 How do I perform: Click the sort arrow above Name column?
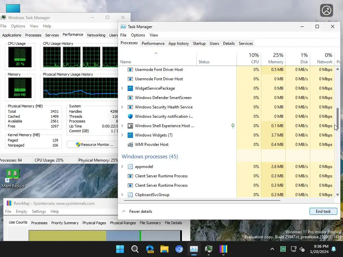[156, 53]
